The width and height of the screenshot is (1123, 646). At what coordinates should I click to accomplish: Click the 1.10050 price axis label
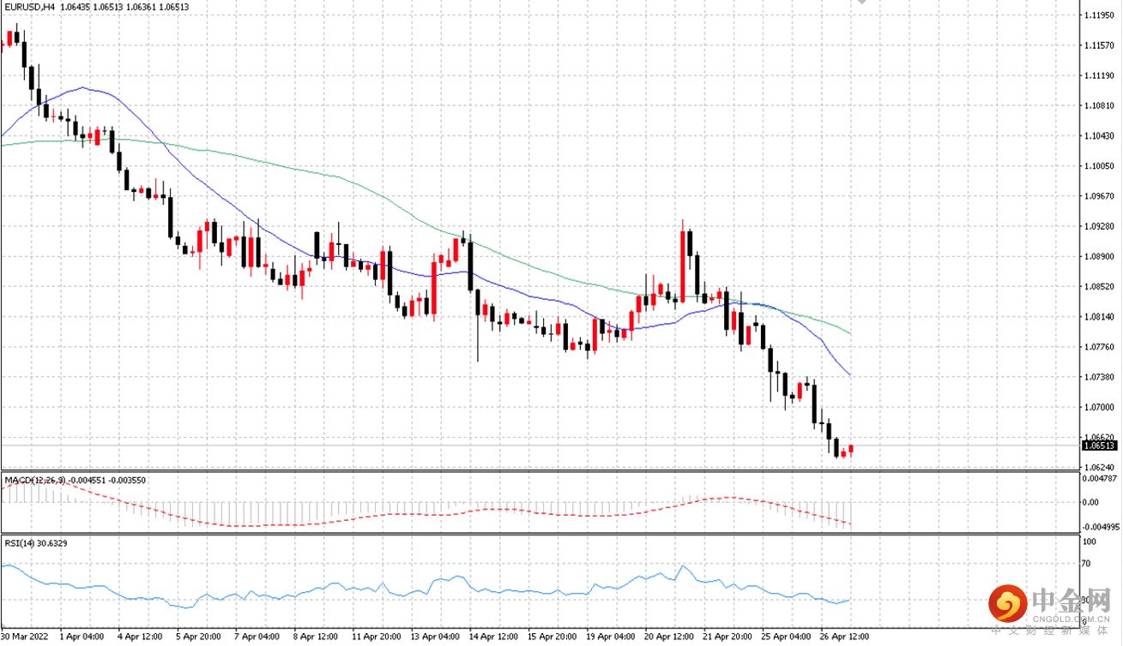click(1099, 166)
